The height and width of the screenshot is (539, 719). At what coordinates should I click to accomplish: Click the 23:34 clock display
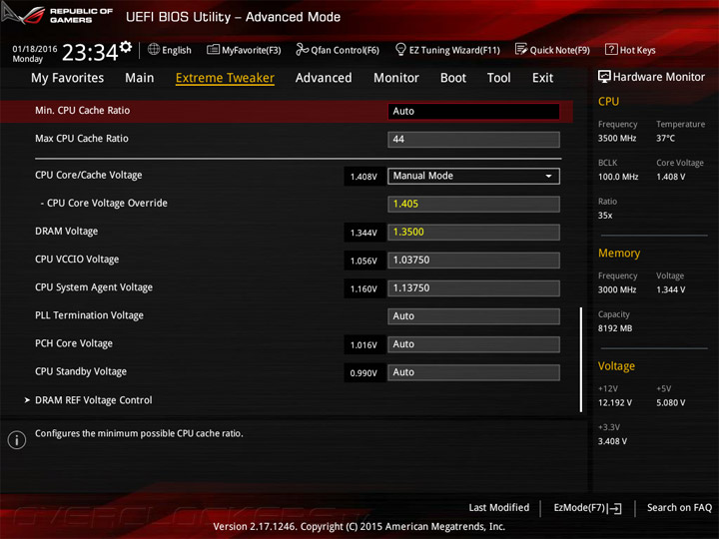pyautogui.click(x=90, y=53)
